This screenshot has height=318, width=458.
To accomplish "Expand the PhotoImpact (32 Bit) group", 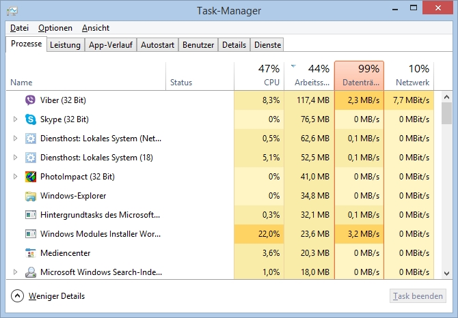I will coord(15,177).
